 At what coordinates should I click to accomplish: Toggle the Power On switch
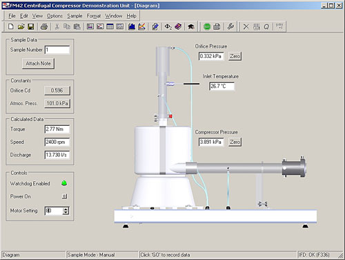pyautogui.click(x=65, y=196)
